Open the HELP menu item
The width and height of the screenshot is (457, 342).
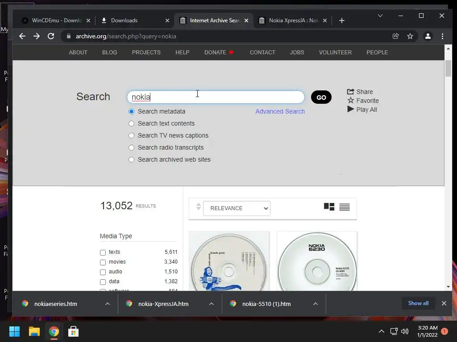(183, 53)
